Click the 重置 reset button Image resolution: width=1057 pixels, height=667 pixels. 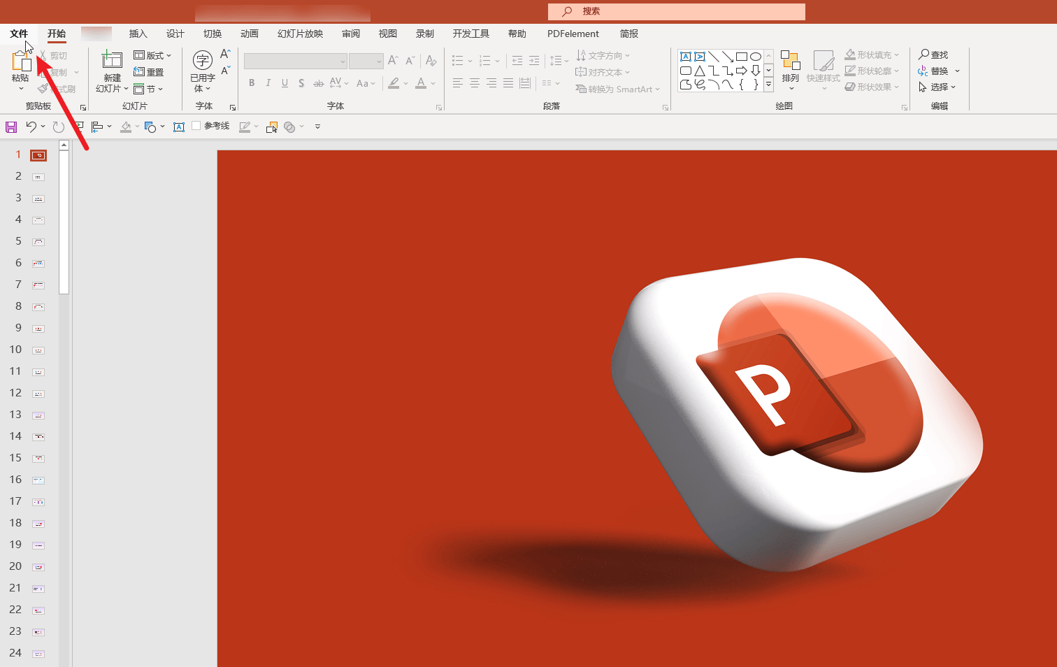pyautogui.click(x=149, y=72)
